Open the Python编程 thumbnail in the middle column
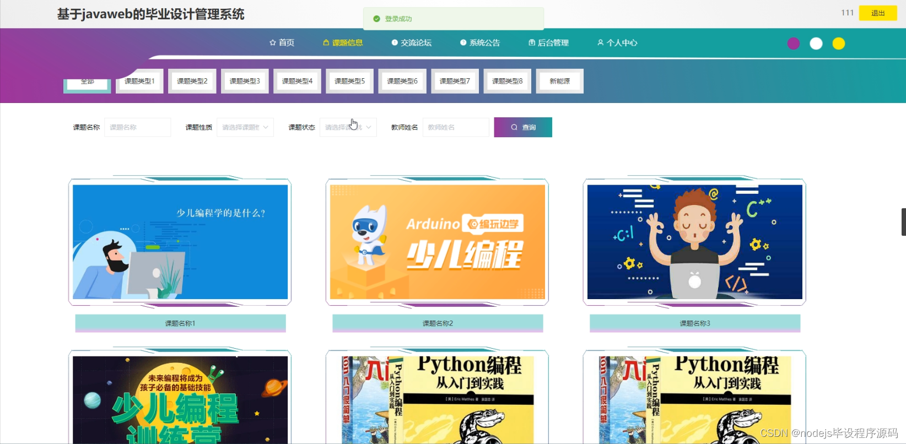The height and width of the screenshot is (444, 906). (438, 400)
